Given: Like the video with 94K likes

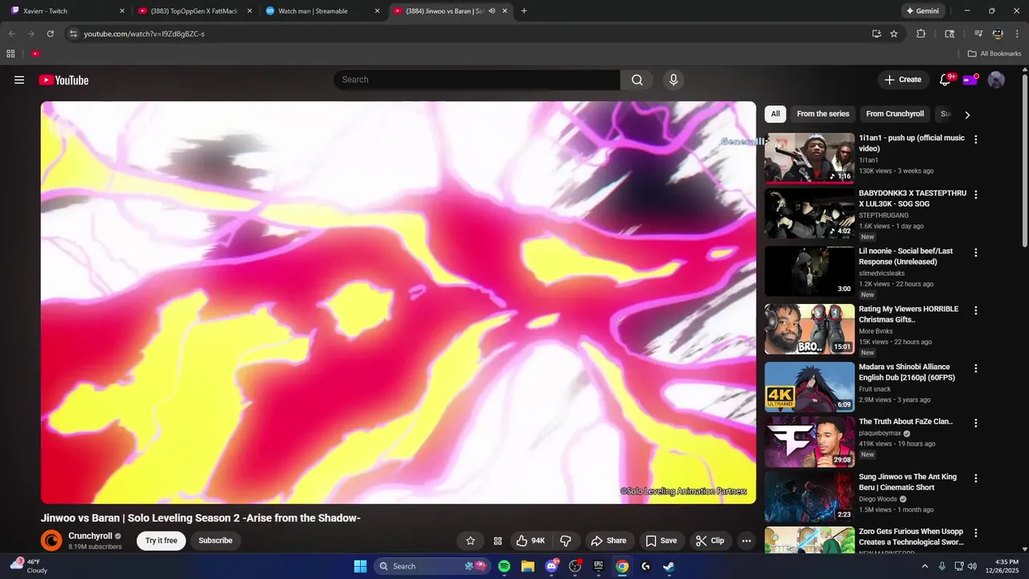Looking at the screenshot, I should [x=531, y=540].
